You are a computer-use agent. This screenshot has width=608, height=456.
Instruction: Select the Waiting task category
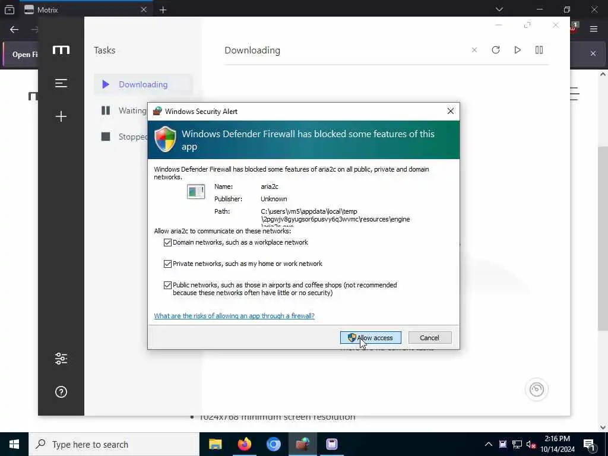tap(123, 110)
